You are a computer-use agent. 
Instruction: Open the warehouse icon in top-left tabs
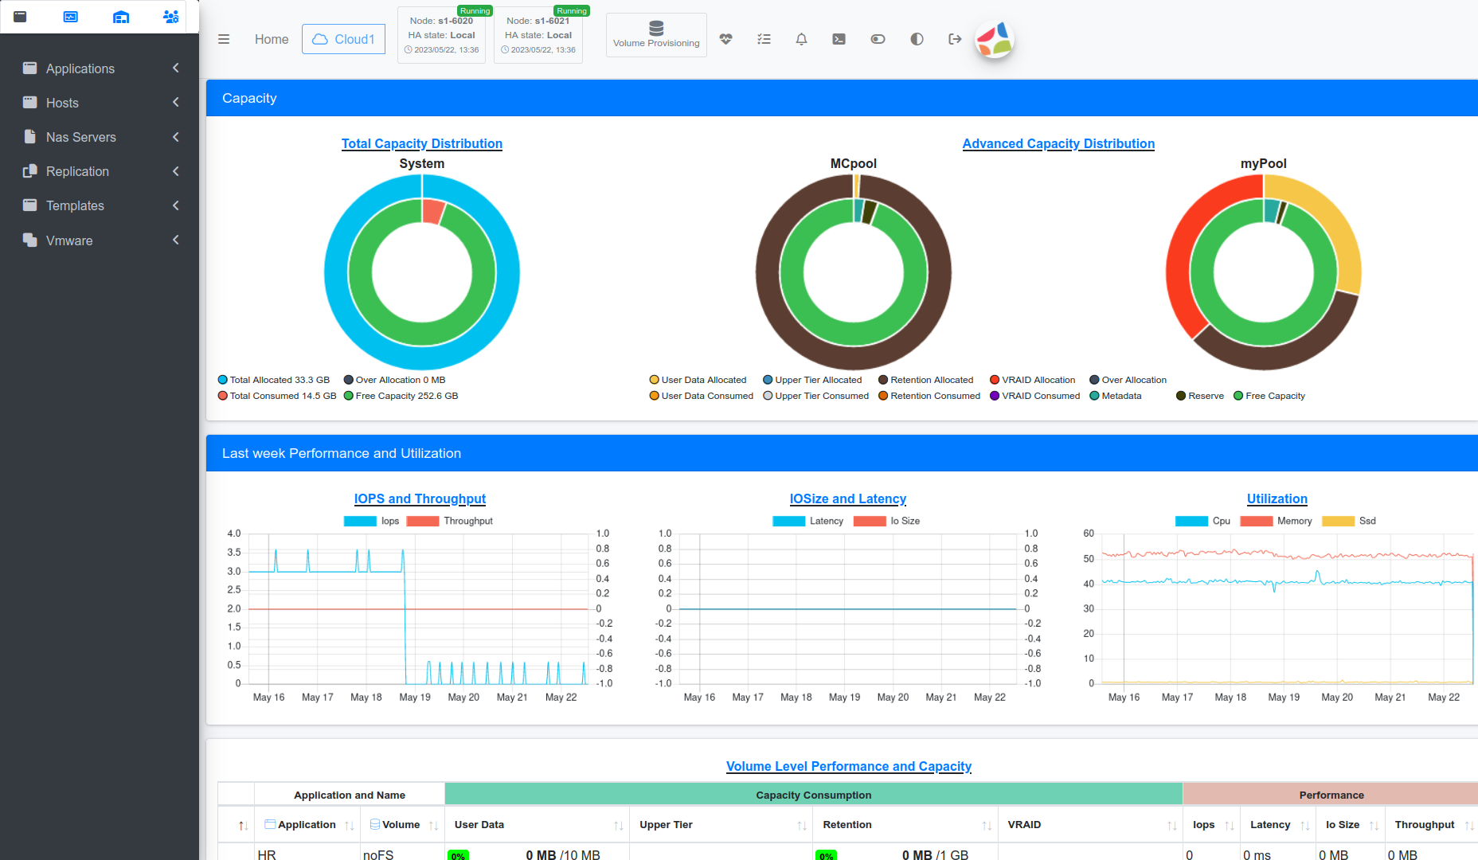121,17
